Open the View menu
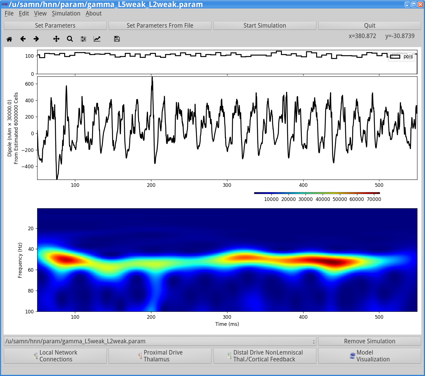The height and width of the screenshot is (376, 425). 40,14
